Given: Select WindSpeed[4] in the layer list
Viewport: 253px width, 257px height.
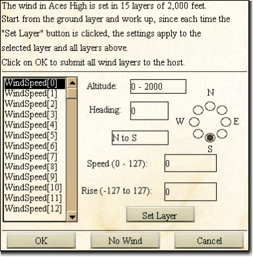Looking at the screenshot, I should click(34, 125).
